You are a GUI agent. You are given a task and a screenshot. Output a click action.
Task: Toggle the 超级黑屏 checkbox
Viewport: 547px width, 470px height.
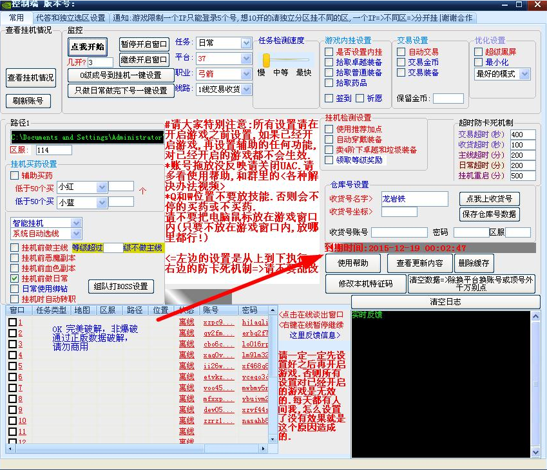coord(478,52)
